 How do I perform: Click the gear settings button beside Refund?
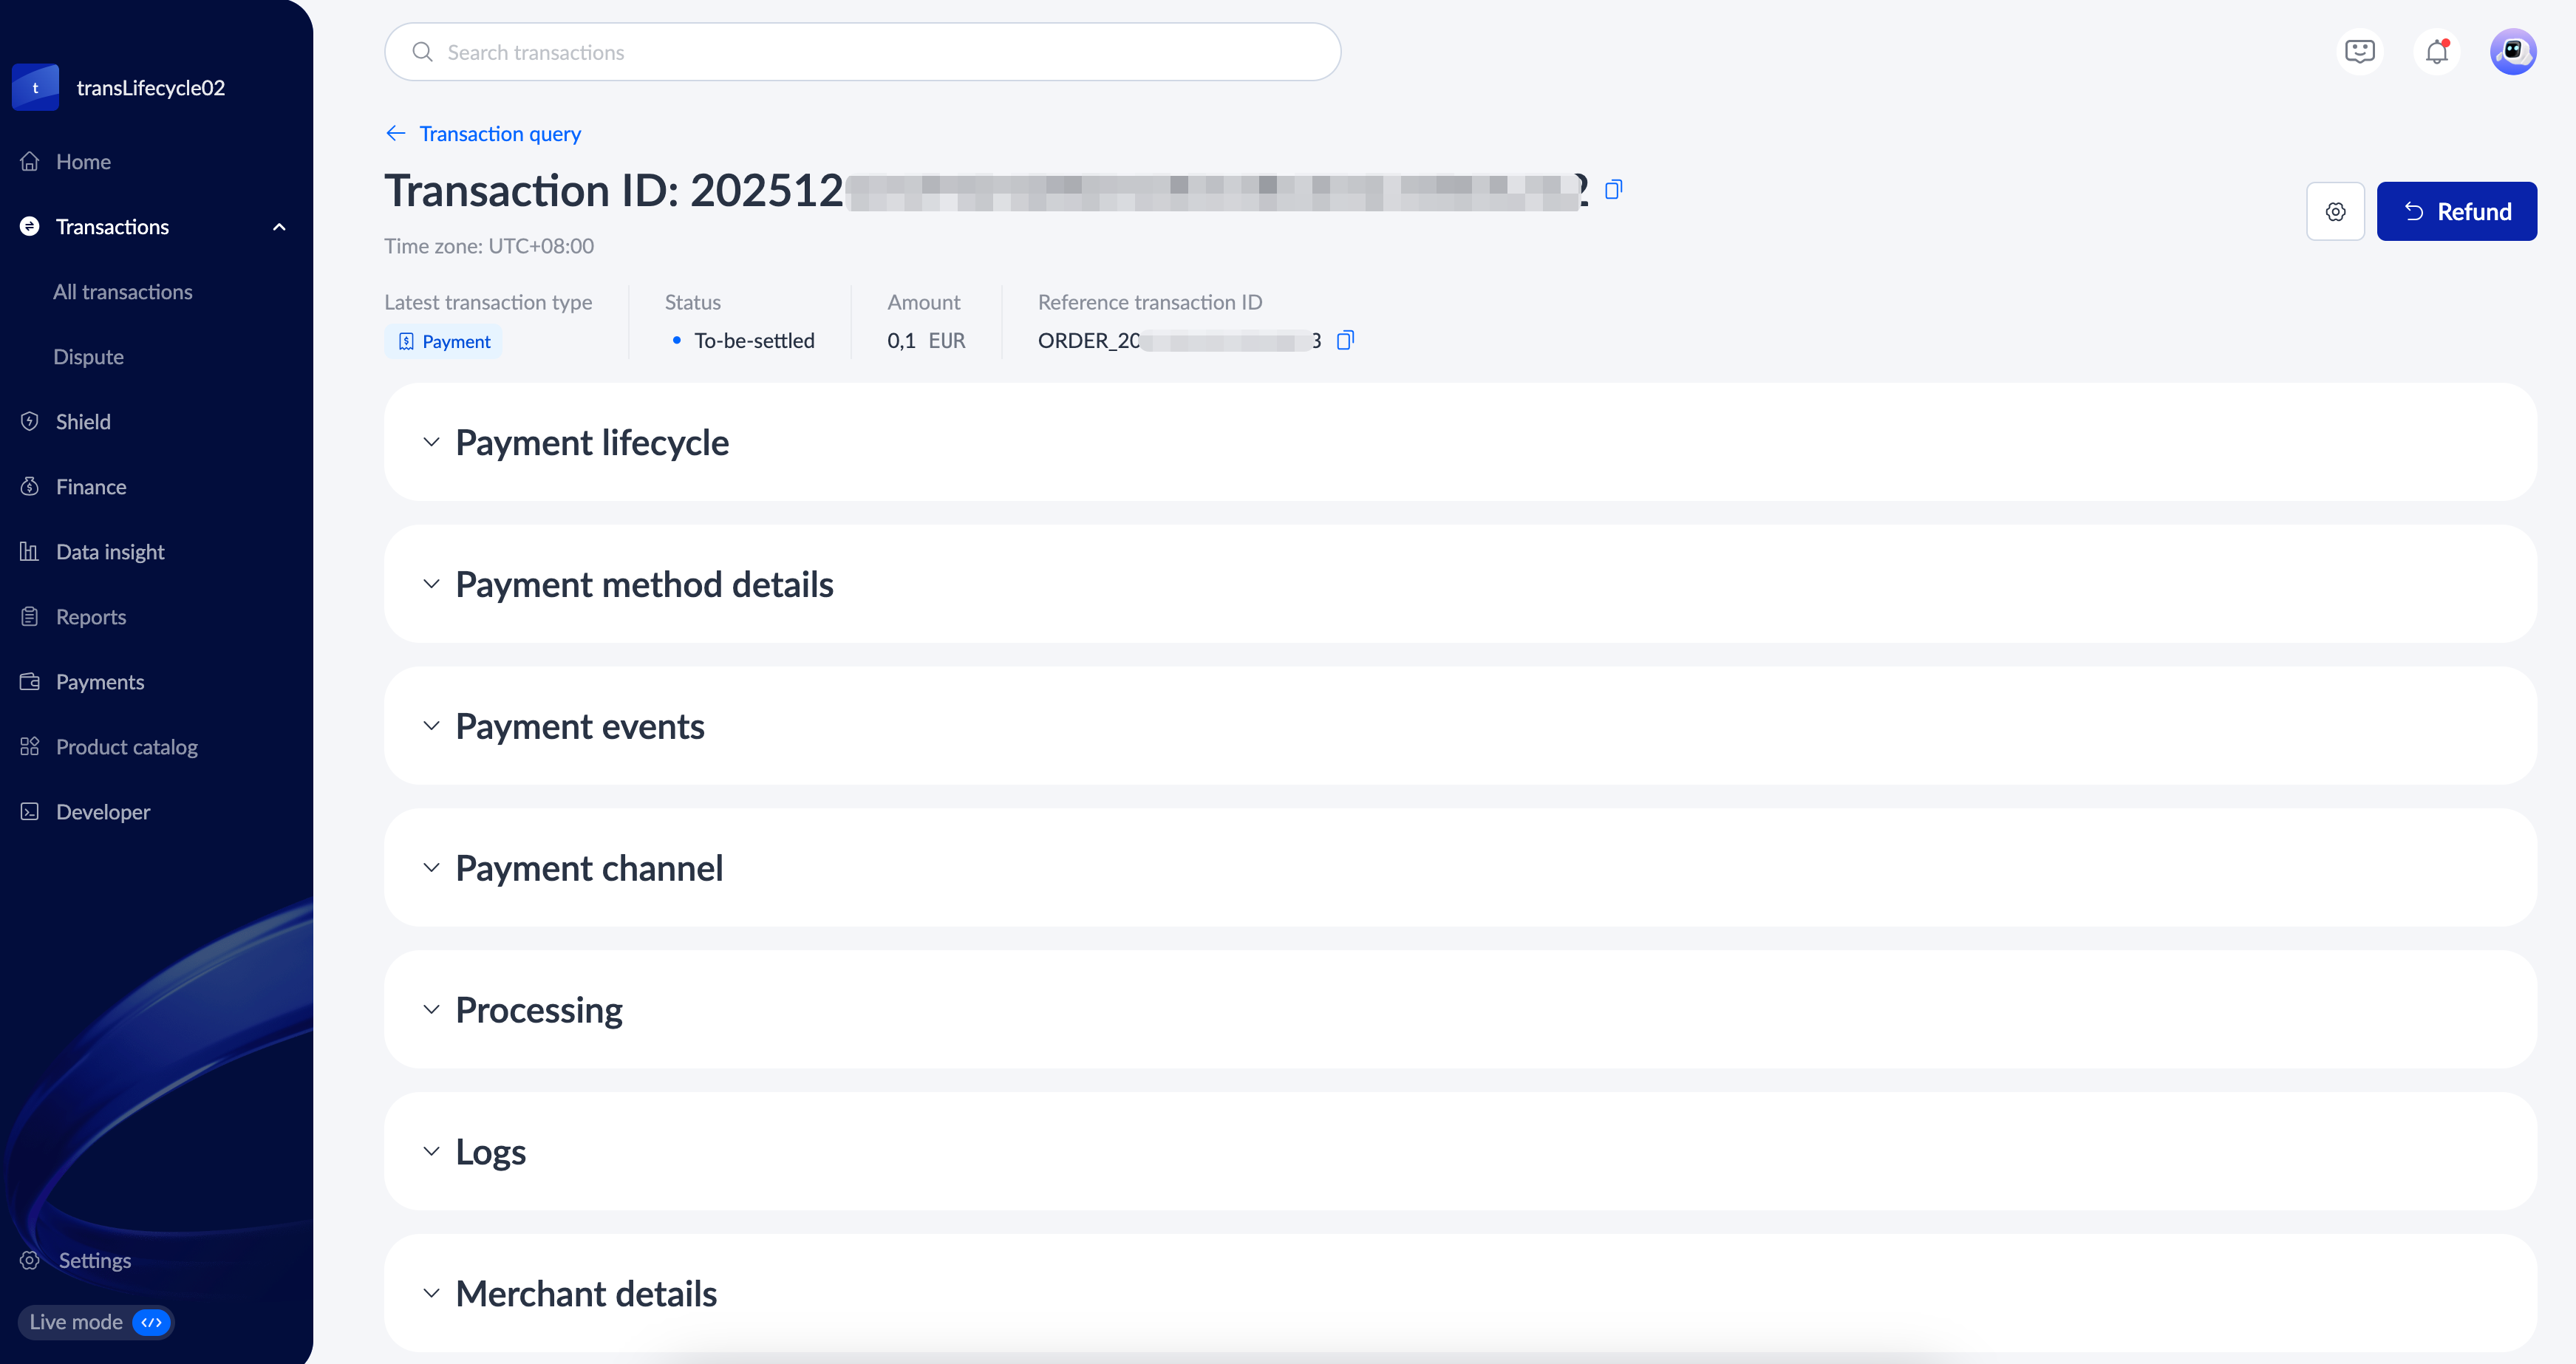tap(2335, 211)
